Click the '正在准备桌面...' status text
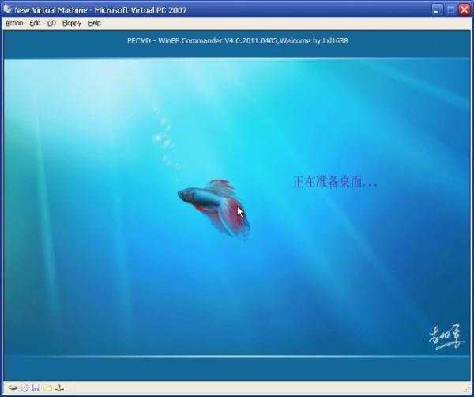Screen dimensions: 474x397 pyautogui.click(x=335, y=182)
